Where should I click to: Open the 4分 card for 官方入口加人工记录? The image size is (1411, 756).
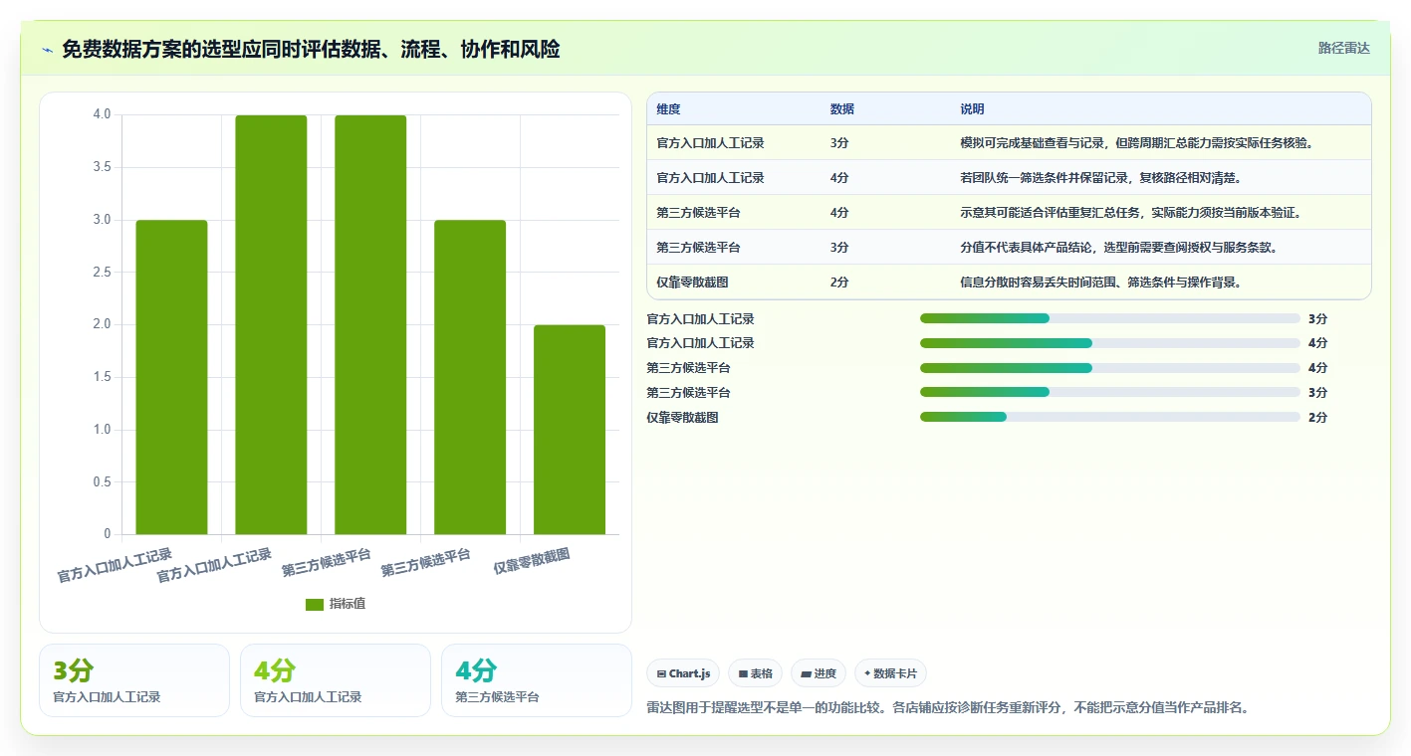336,680
